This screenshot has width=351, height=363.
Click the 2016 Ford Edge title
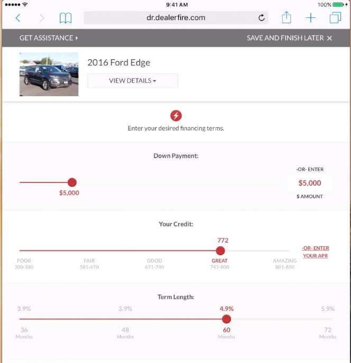[118, 62]
